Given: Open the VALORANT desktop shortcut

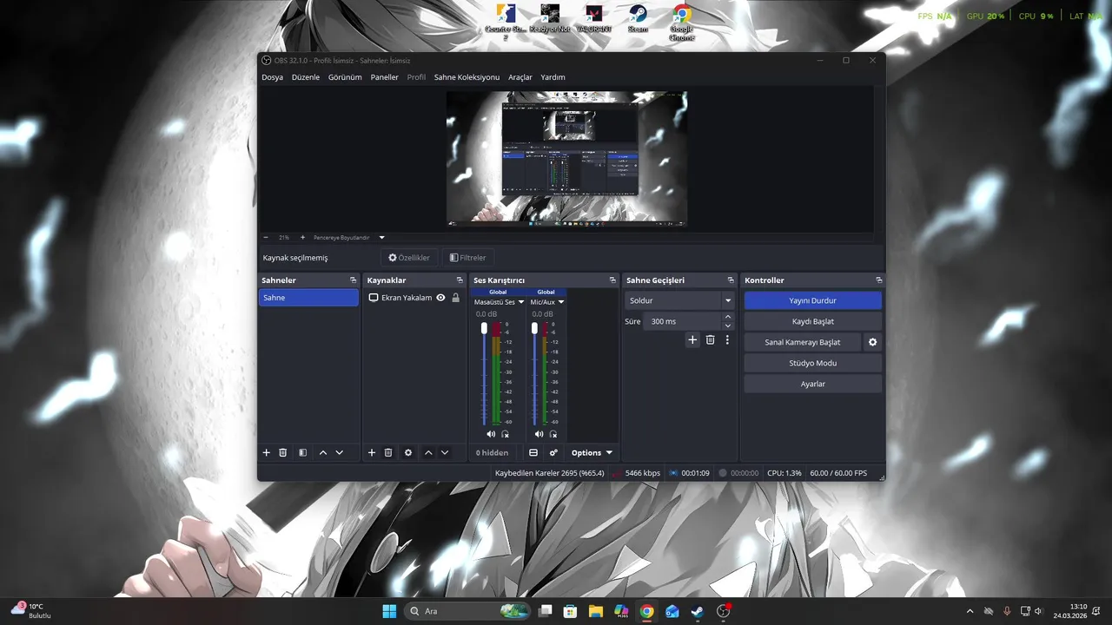Looking at the screenshot, I should pyautogui.click(x=594, y=19).
